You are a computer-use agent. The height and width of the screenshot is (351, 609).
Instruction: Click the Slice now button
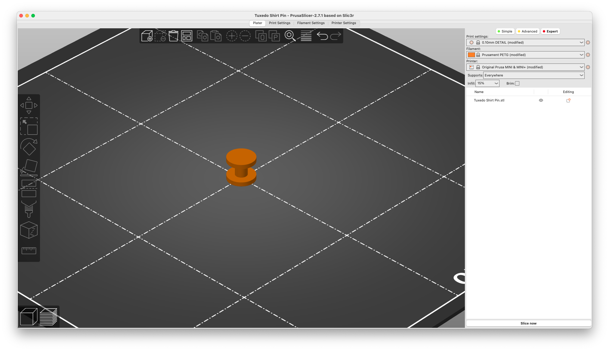(528, 323)
